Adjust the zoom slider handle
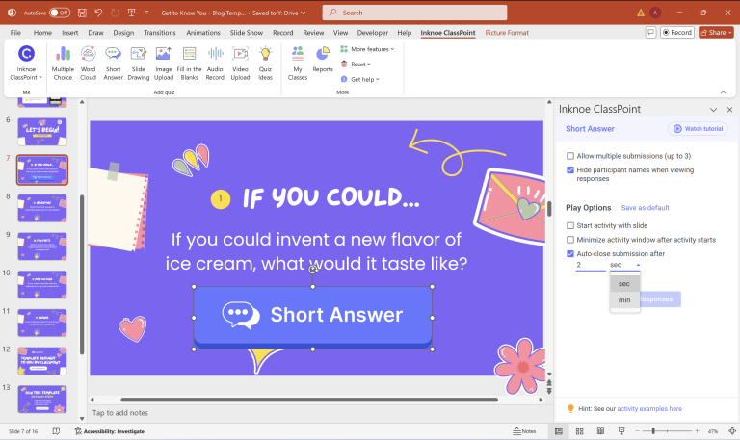740x440 pixels. click(653, 431)
